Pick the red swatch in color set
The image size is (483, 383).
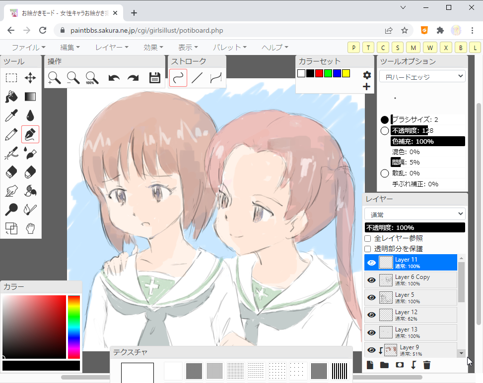(319, 73)
